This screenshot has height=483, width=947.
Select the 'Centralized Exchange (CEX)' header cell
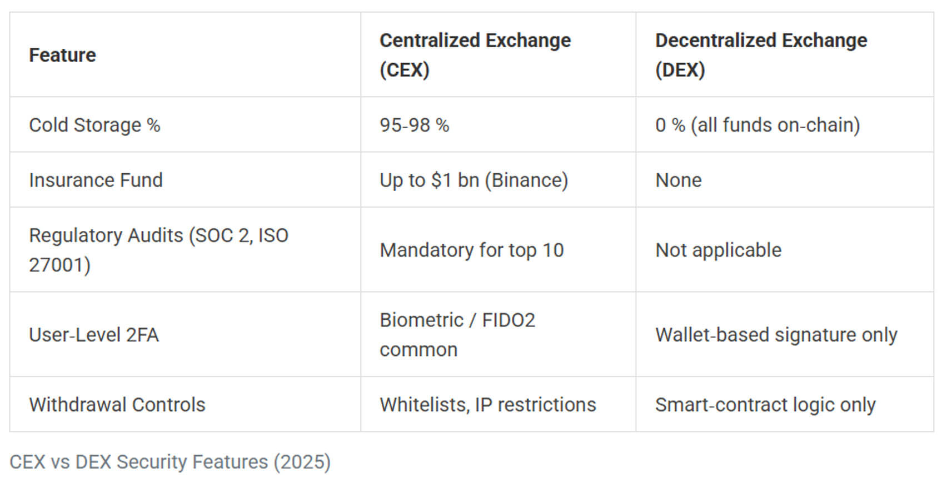[x=475, y=55]
